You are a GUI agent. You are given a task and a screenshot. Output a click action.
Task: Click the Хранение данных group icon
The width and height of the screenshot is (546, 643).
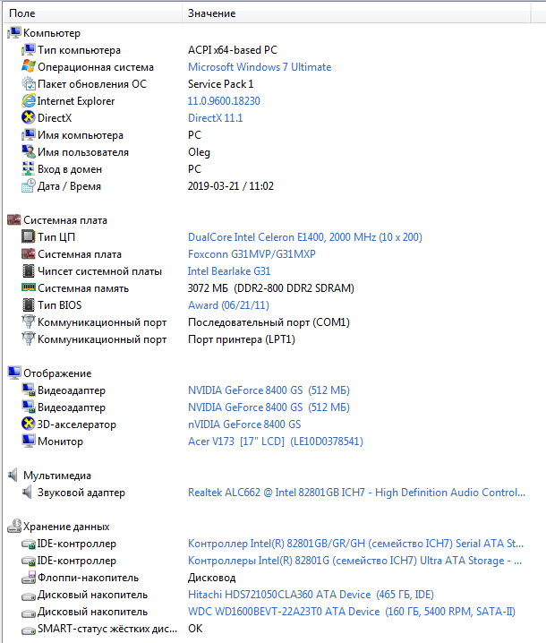(x=14, y=526)
